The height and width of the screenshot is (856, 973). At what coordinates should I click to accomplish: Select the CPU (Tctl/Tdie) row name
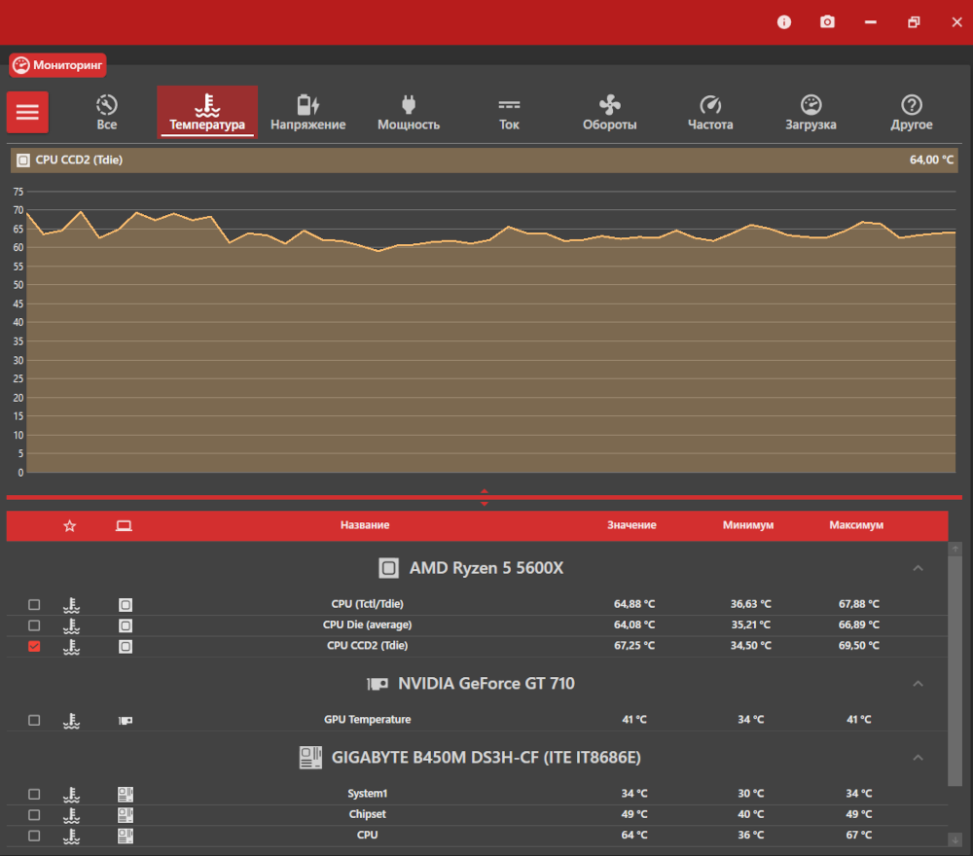pos(368,604)
